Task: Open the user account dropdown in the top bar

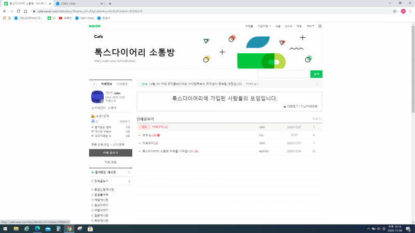Action: [310, 25]
